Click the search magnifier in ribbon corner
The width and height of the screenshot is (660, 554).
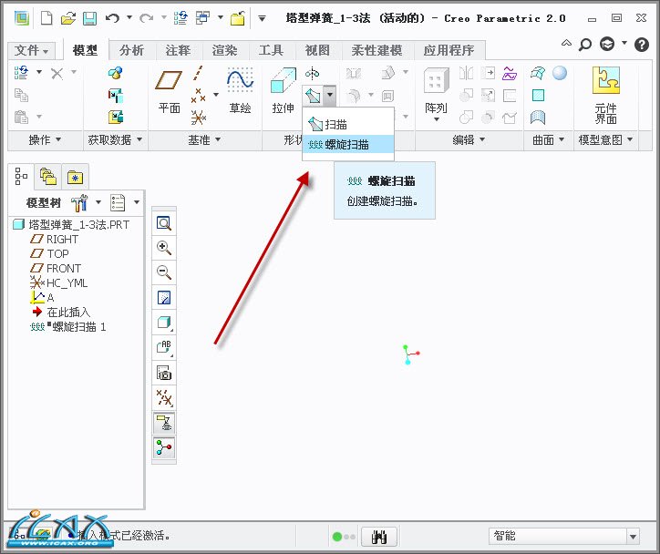click(x=584, y=44)
